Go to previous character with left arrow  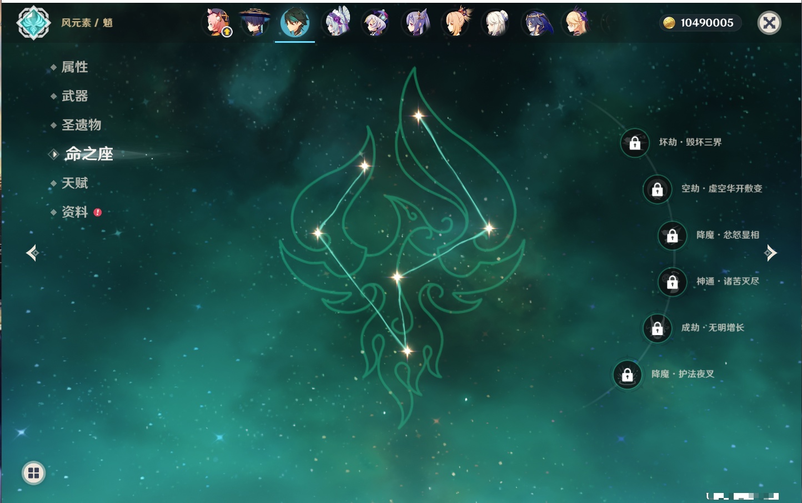point(32,253)
